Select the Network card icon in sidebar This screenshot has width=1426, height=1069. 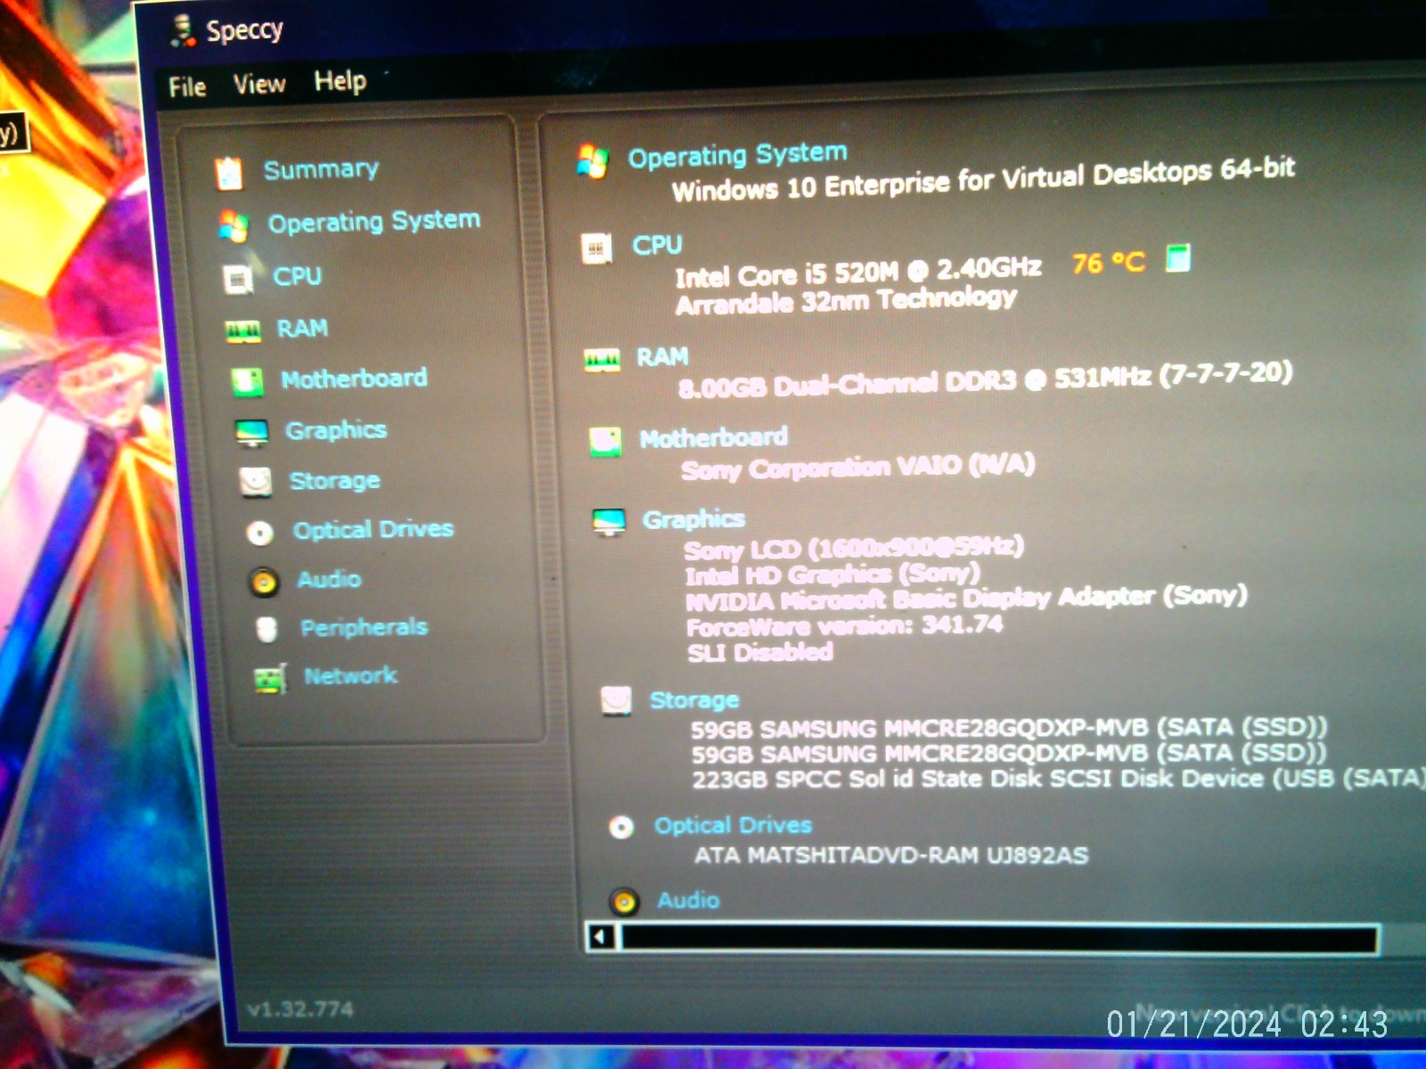click(270, 679)
